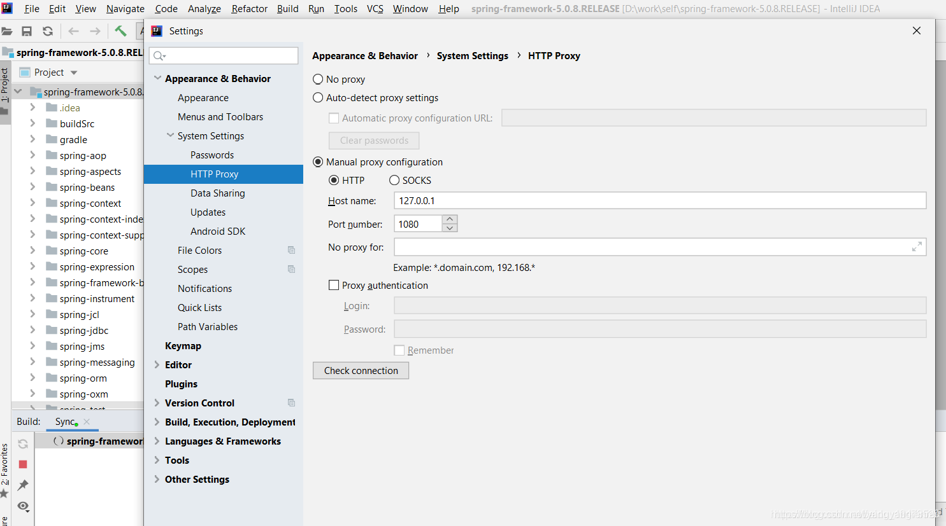Close the Sync tab with its x icon
Screen dimensions: 946x526
tap(87, 422)
